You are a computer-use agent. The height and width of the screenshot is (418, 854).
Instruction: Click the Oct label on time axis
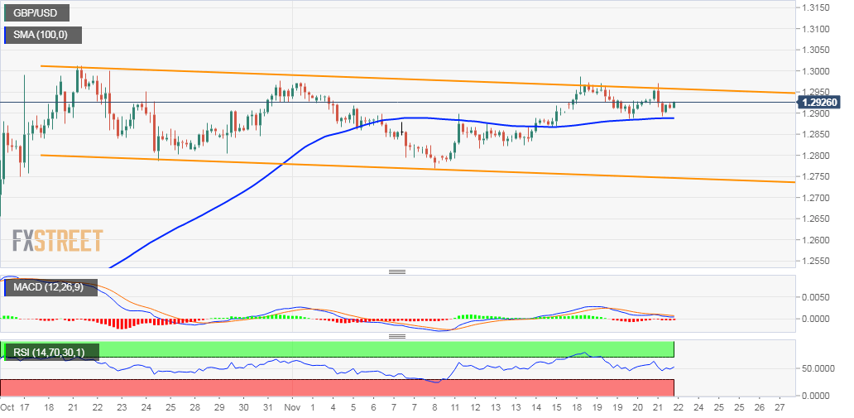(7, 407)
